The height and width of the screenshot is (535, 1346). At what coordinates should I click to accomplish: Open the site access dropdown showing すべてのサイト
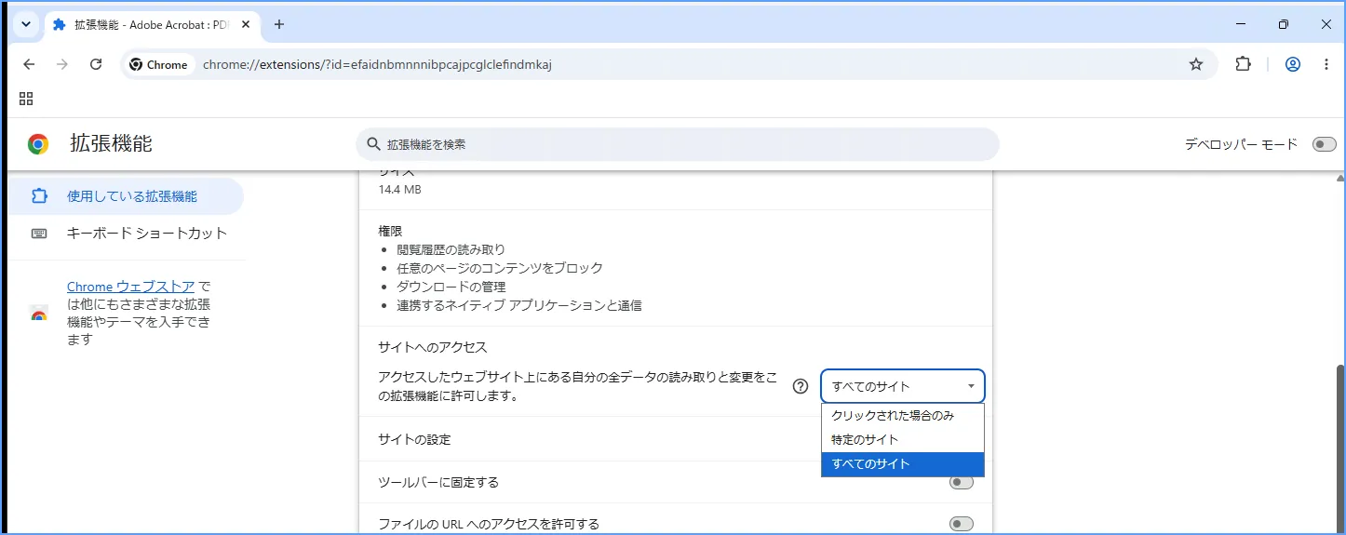coord(902,386)
